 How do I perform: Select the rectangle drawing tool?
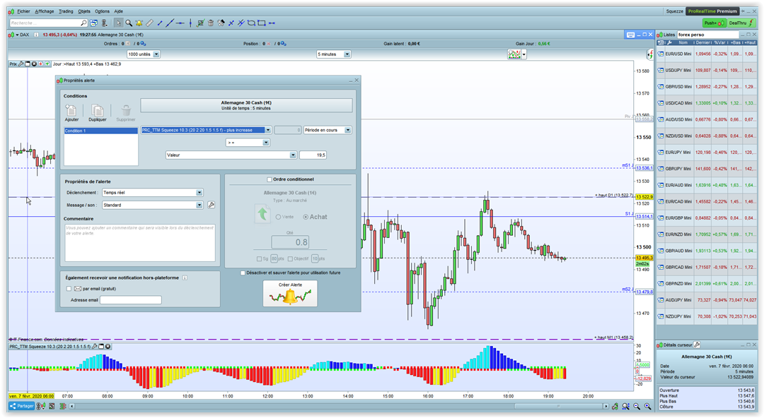[x=262, y=23]
